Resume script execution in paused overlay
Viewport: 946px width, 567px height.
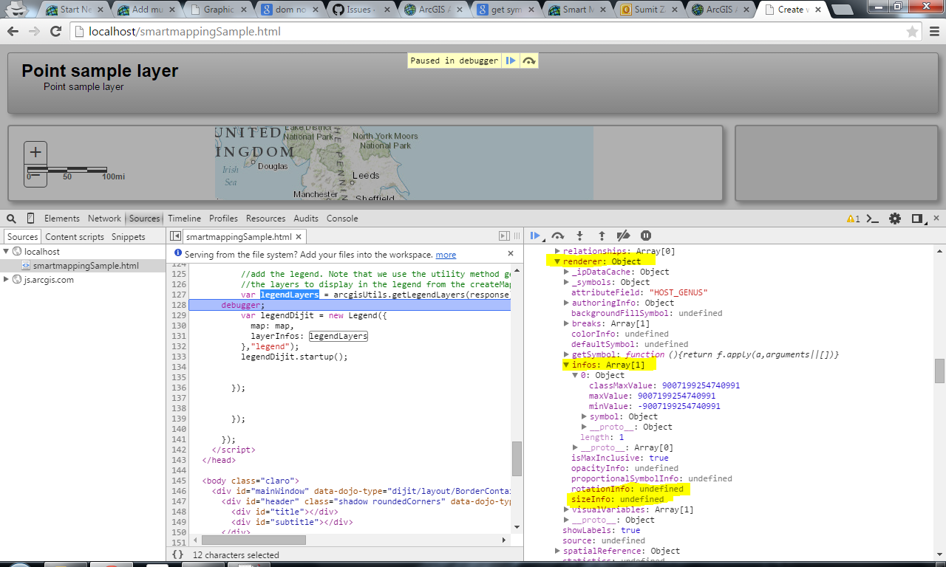(511, 61)
